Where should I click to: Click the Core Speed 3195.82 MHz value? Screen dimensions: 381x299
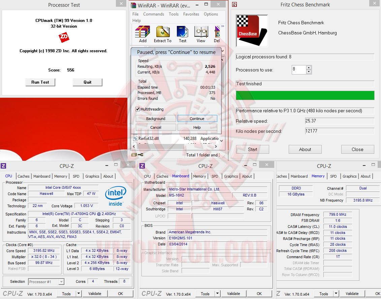[44, 250]
